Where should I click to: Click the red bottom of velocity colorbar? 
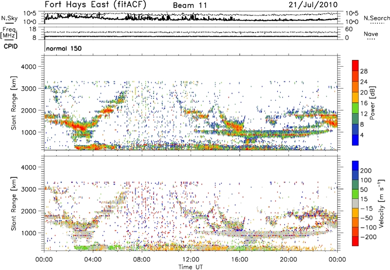(x=355, y=241)
